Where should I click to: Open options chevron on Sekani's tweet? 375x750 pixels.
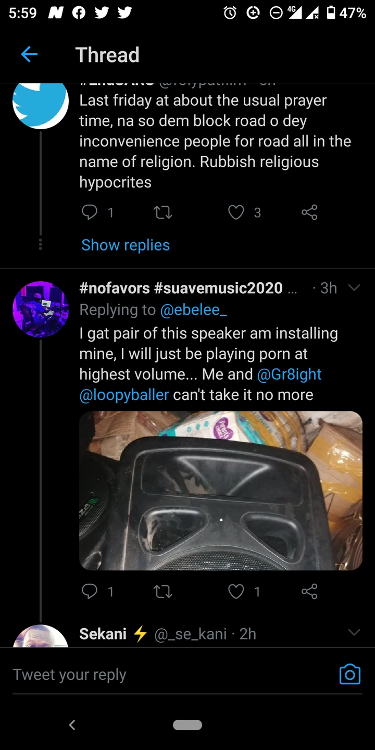(354, 633)
